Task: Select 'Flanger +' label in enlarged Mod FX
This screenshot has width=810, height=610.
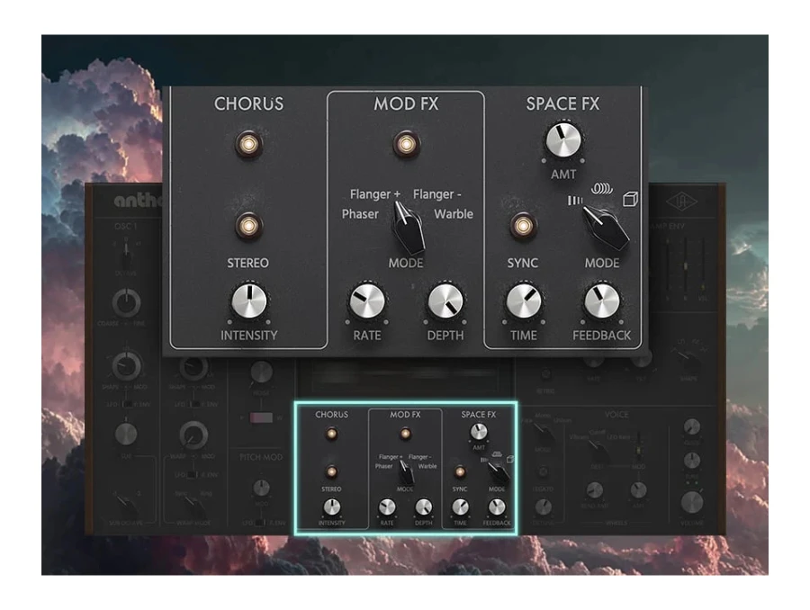Action: coord(375,194)
